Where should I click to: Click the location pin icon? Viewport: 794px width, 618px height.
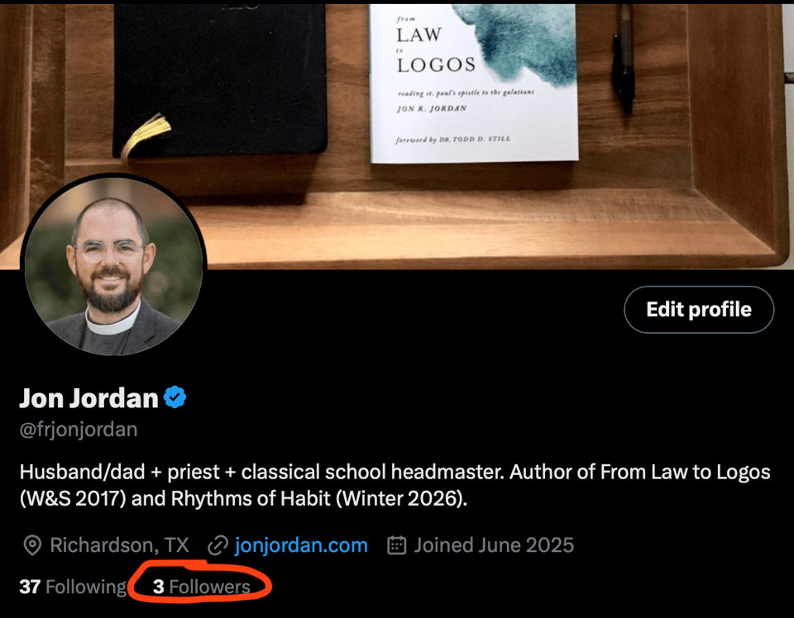pos(32,545)
